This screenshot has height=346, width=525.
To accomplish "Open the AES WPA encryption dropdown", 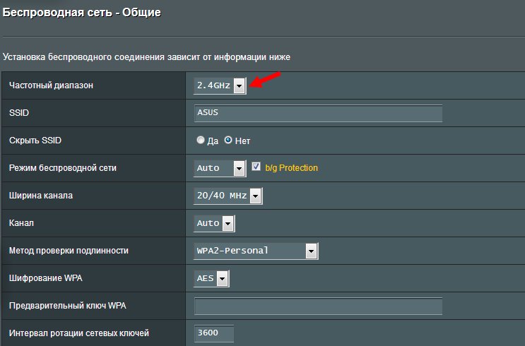I will click(x=211, y=278).
